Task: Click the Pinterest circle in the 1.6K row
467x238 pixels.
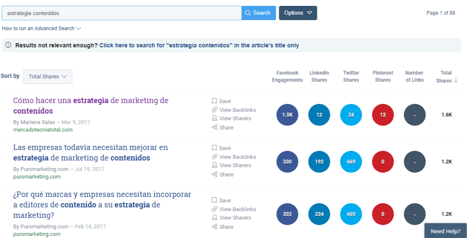Action: click(383, 115)
